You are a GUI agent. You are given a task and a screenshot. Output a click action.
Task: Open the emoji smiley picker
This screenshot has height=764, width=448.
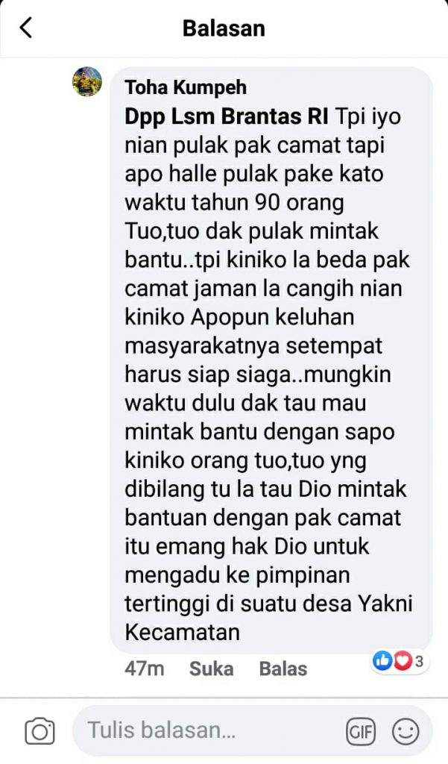[x=406, y=731]
